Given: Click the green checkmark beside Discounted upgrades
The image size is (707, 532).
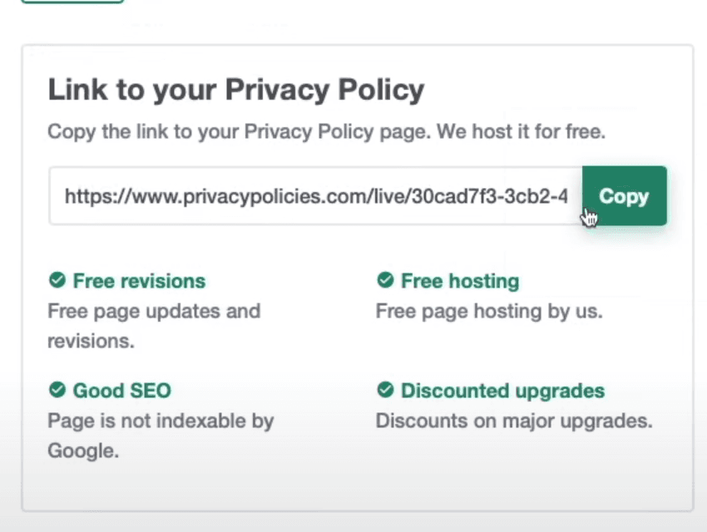Looking at the screenshot, I should click(385, 390).
